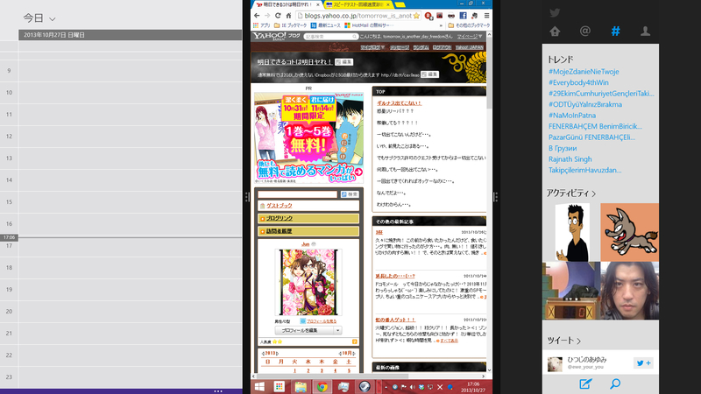Image resolution: width=701 pixels, height=394 pixels.
Task: Click the Twitter bird logo
Action: point(555,12)
